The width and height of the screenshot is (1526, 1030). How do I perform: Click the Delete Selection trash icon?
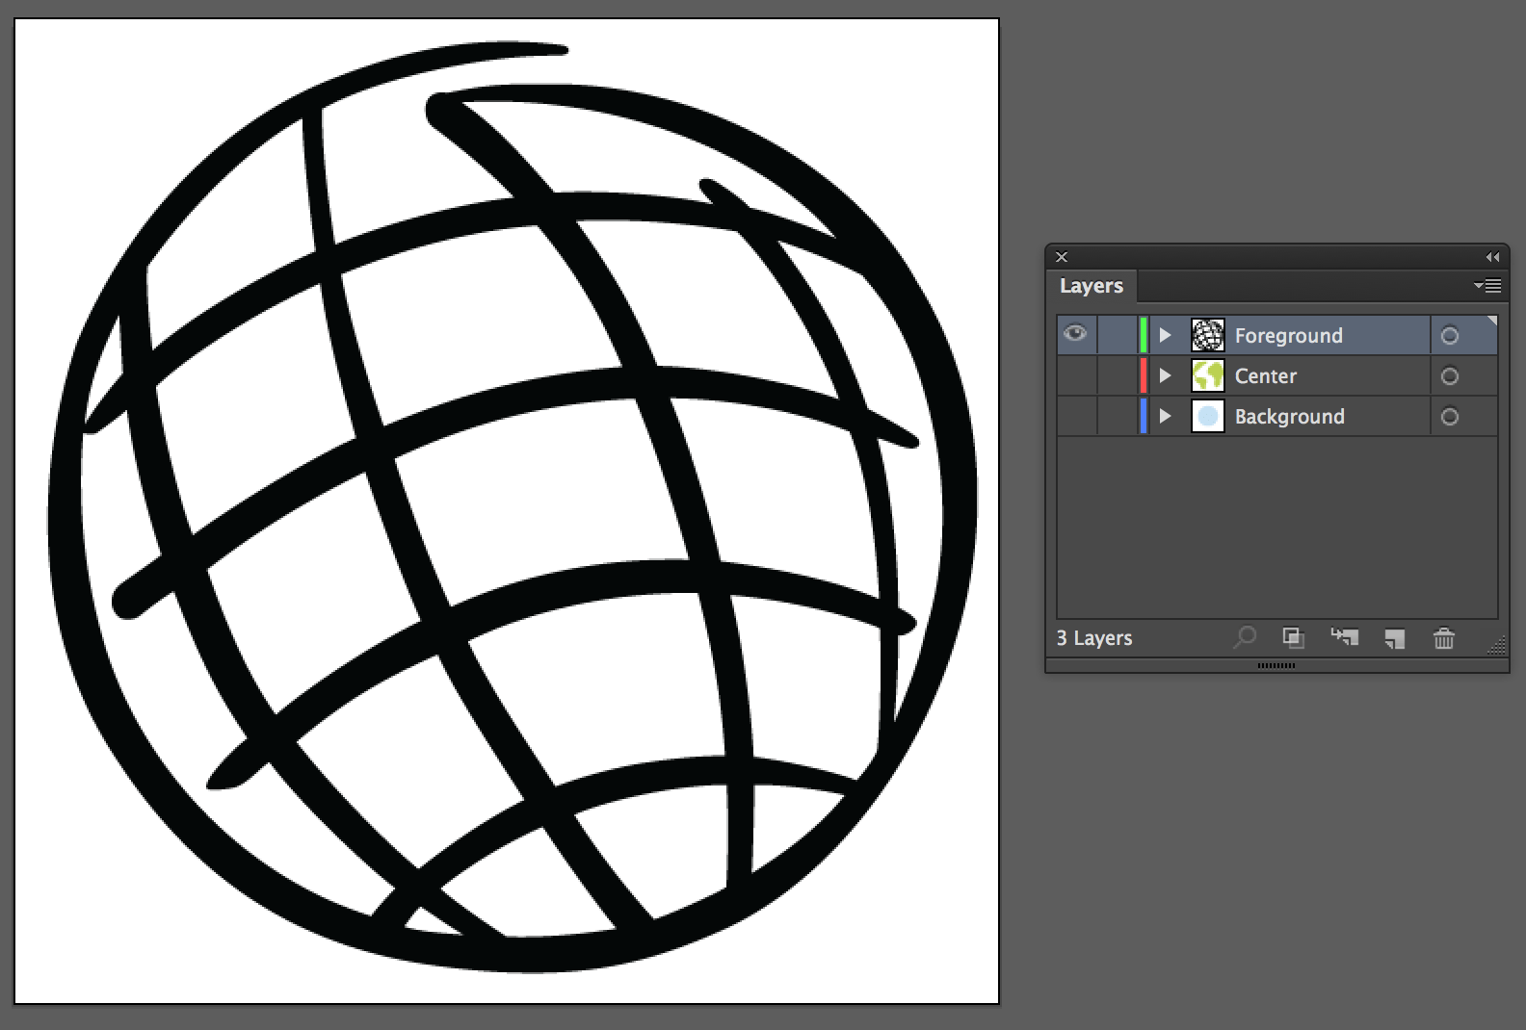(x=1443, y=638)
